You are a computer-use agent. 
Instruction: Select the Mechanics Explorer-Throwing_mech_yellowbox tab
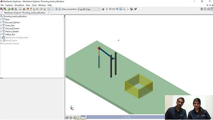(25, 13)
